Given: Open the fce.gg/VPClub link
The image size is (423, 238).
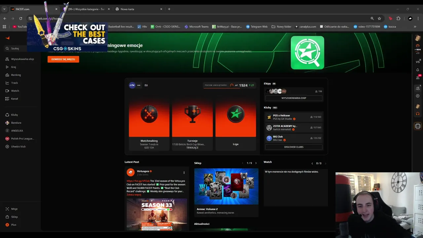Looking at the screenshot, I should [138, 181].
